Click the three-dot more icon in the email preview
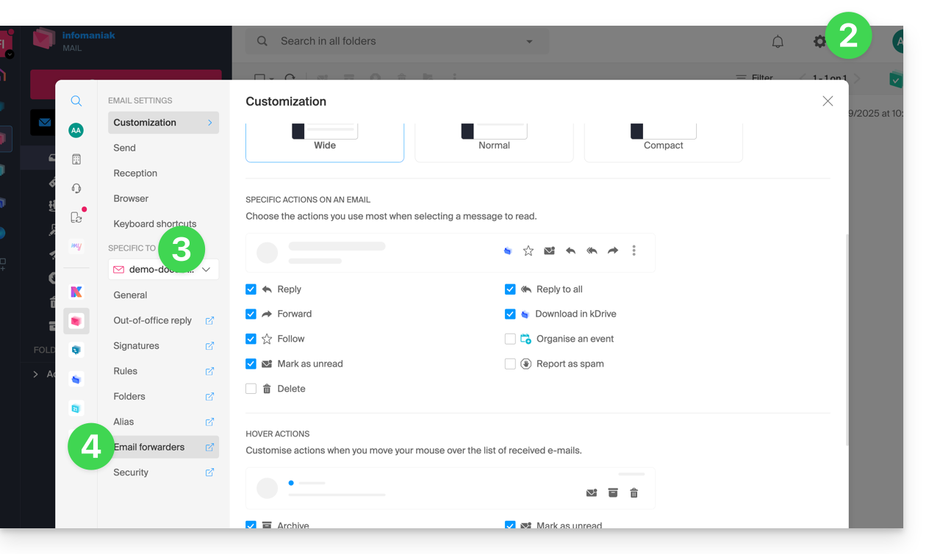 634,251
